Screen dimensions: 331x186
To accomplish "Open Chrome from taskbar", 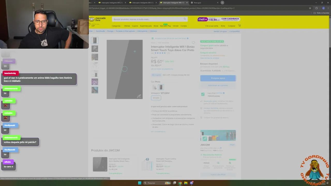I will tap(180, 183).
